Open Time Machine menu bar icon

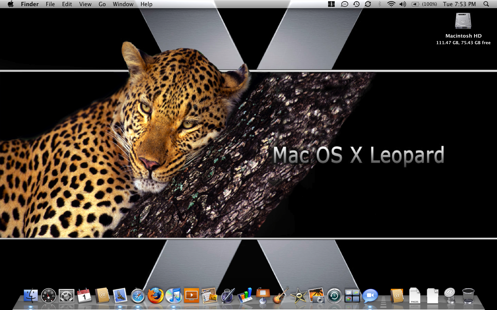click(x=356, y=4)
